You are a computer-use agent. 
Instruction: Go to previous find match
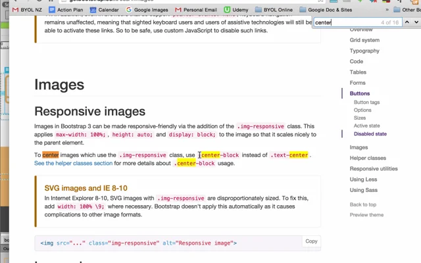pos(407,22)
